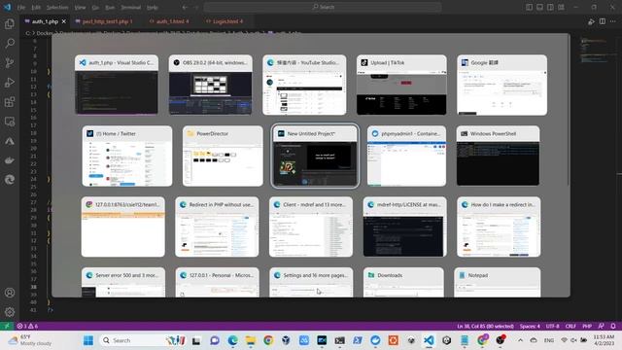
Task: Select the phpmyadmin window thumbnail
Action: click(x=406, y=156)
